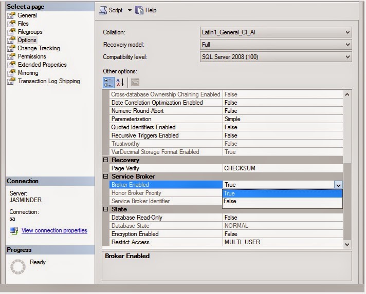Collapse the State section

pos(105,209)
